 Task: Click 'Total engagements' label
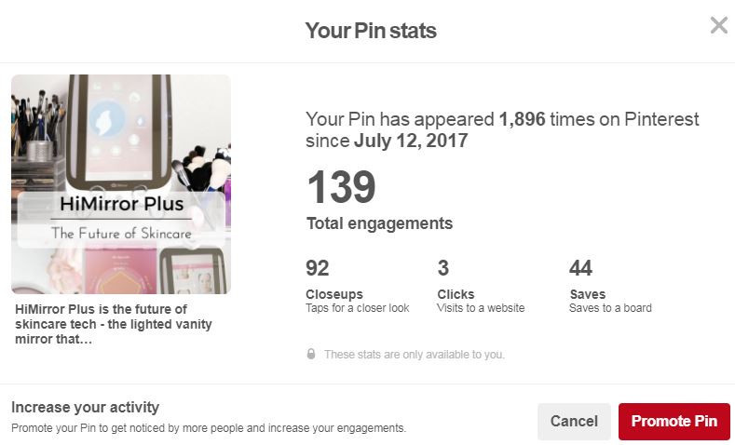(380, 223)
